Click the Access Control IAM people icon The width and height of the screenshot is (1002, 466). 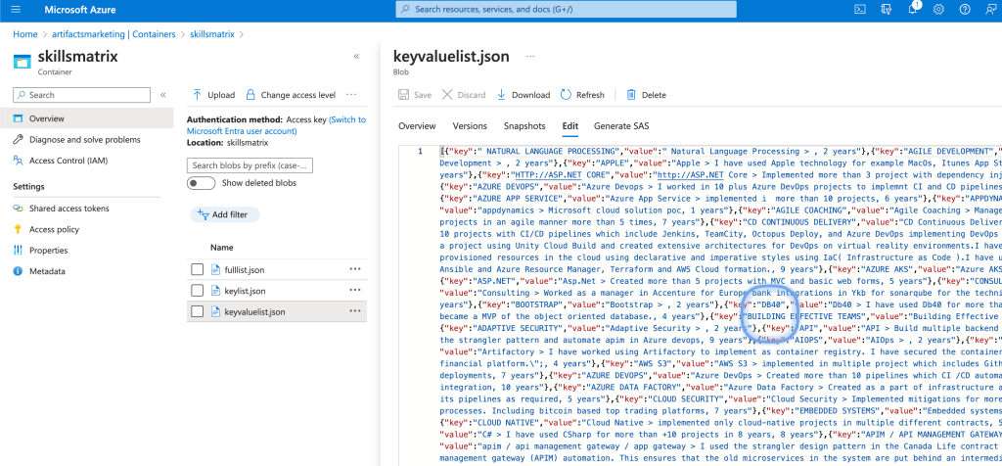(18, 161)
